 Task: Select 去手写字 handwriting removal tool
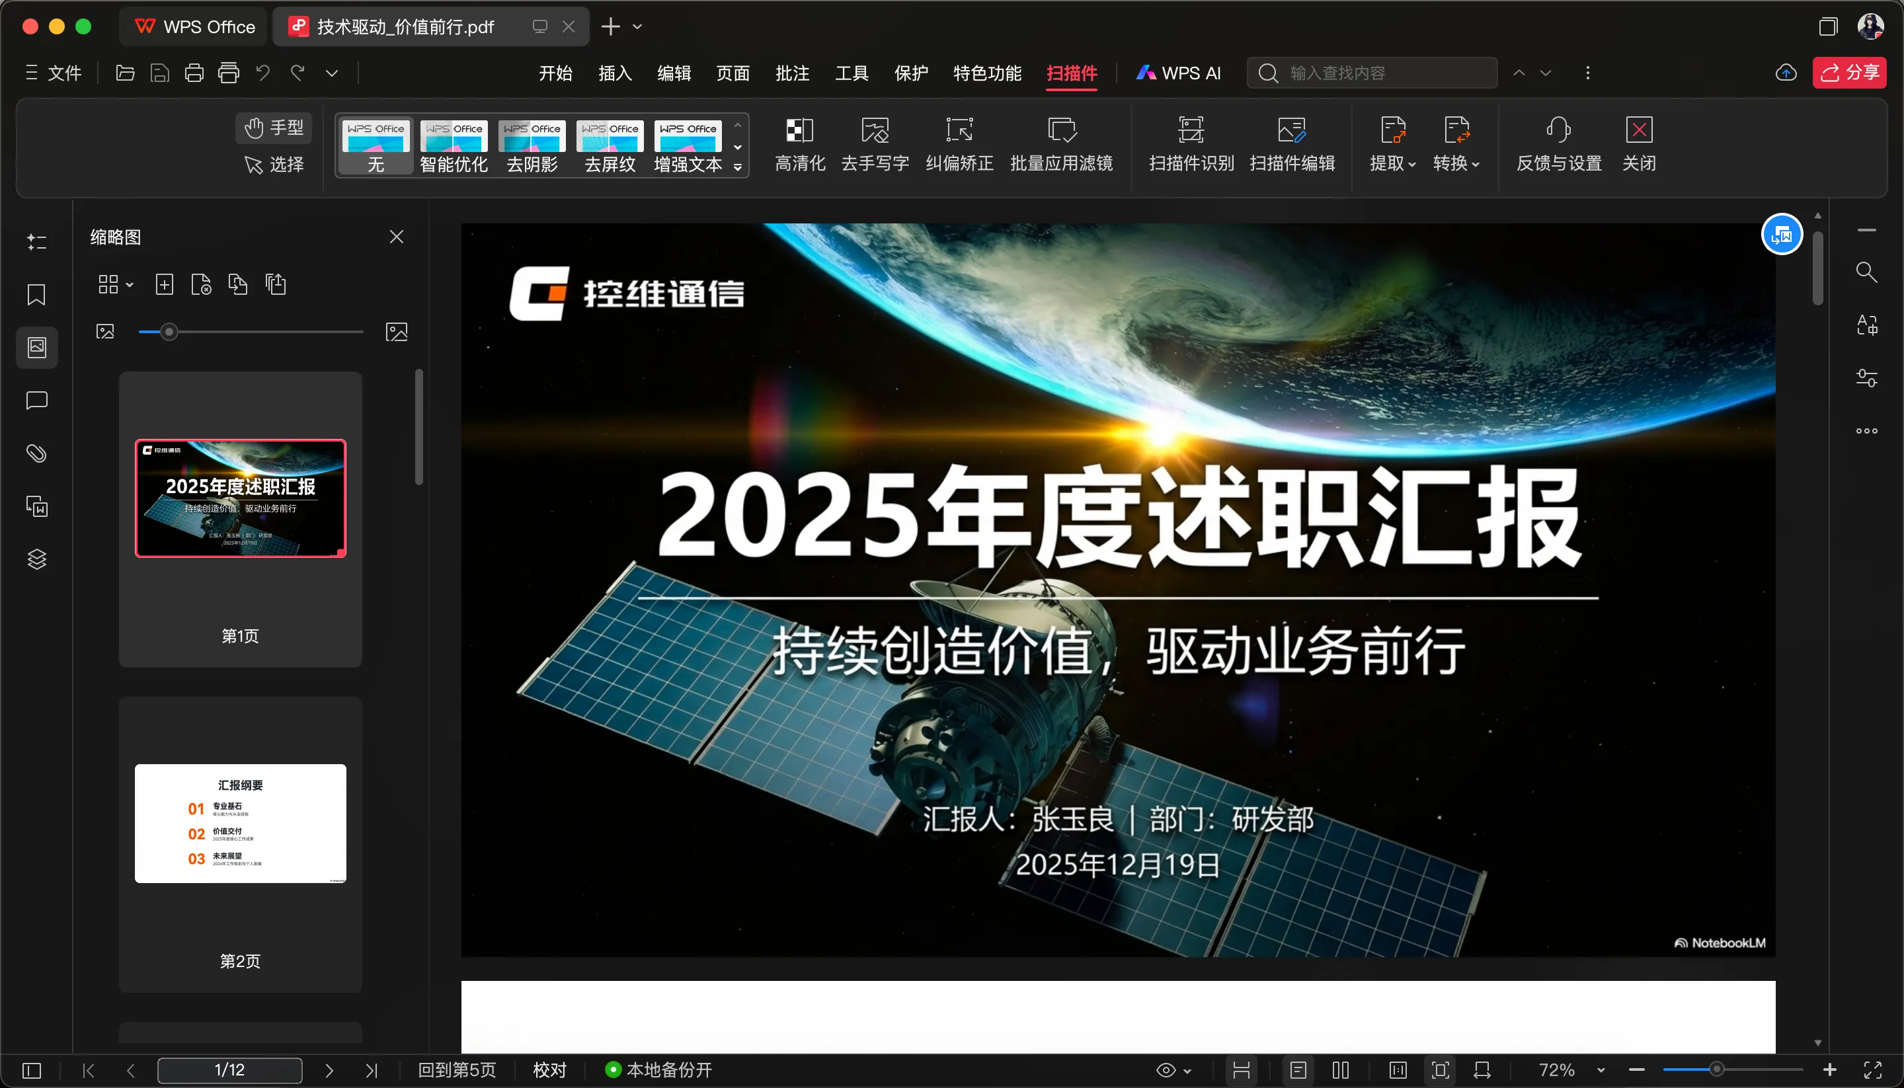click(x=875, y=145)
